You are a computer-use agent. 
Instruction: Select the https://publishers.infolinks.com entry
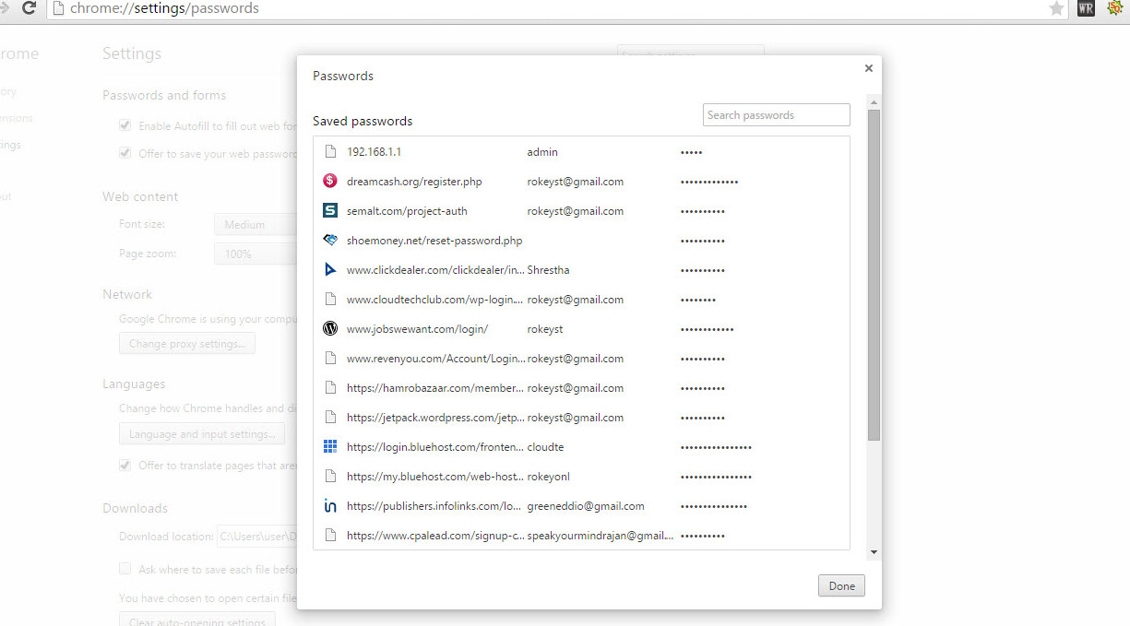coord(434,506)
